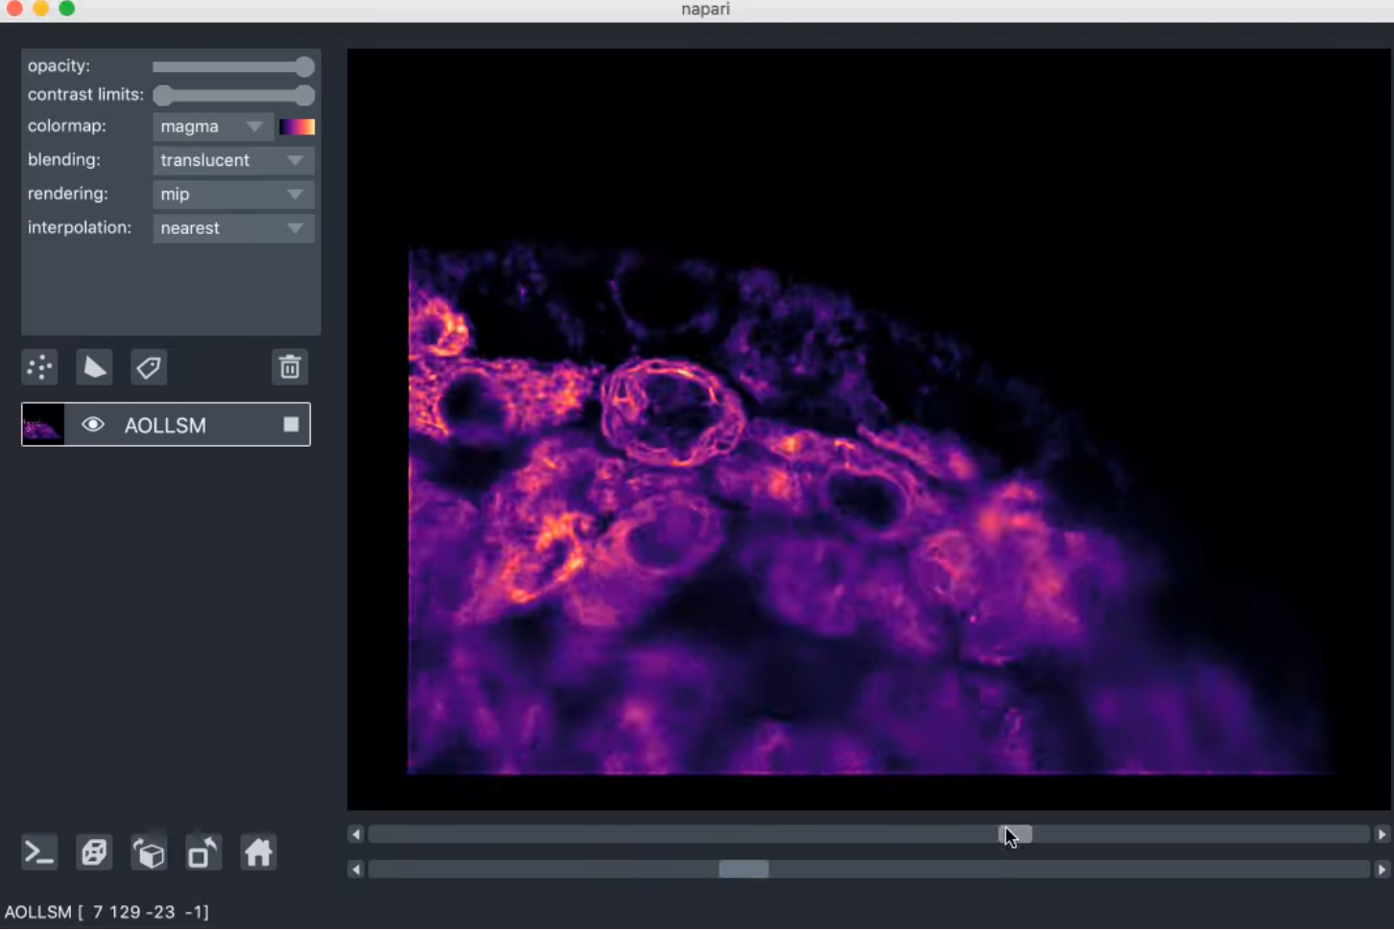Screen dimensions: 1394x930
Task: Step back on the top dimension slider arrow
Action: [x=356, y=834]
